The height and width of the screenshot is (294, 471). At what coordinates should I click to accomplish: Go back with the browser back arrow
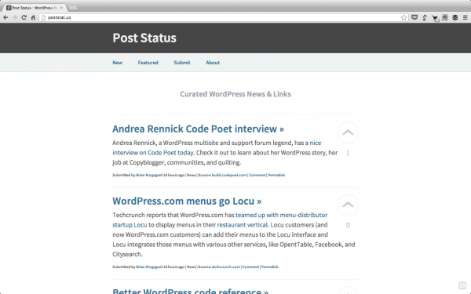click(5, 18)
